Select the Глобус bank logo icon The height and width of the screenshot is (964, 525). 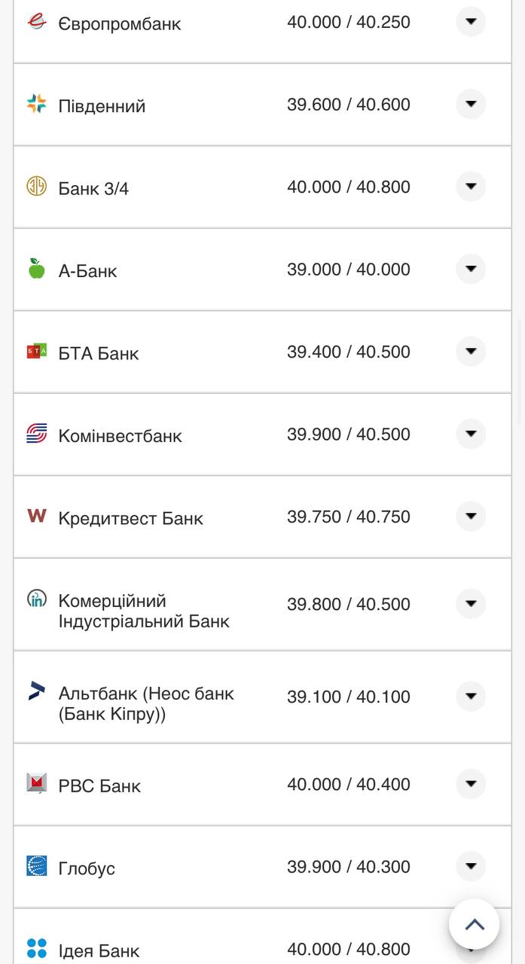pos(35,867)
